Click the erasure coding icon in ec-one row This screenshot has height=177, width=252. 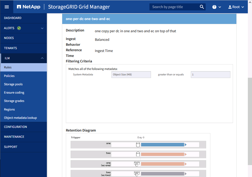137,164
